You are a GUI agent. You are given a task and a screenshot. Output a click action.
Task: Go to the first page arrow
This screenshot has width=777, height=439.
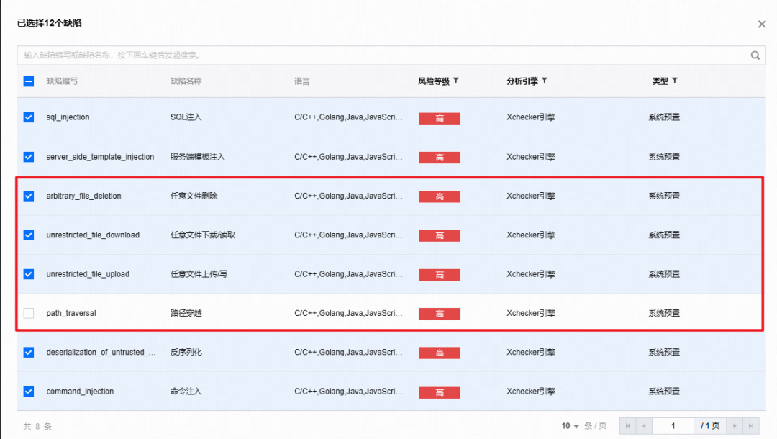click(x=628, y=426)
